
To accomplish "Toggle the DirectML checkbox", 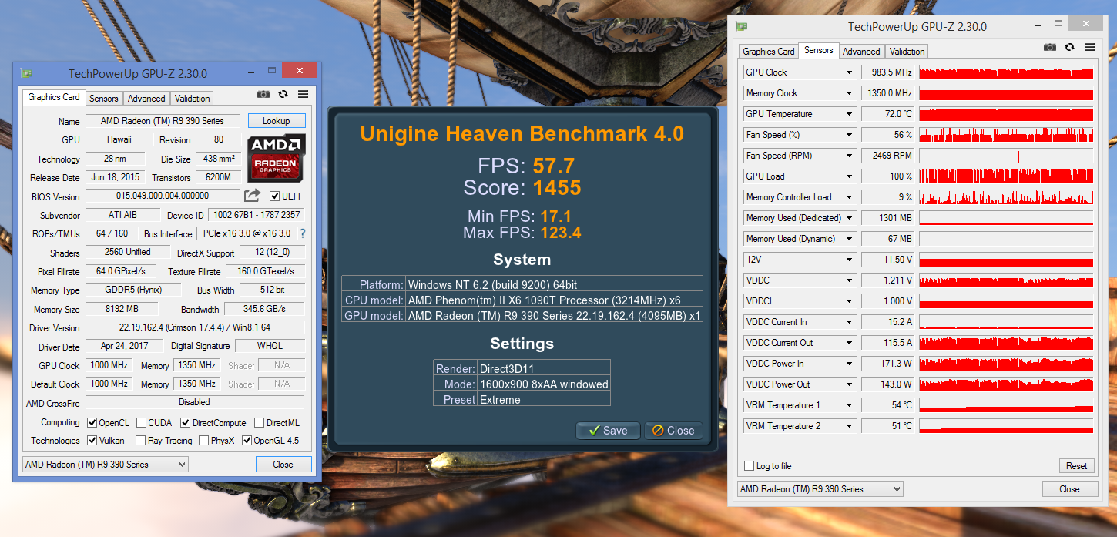I will [260, 423].
